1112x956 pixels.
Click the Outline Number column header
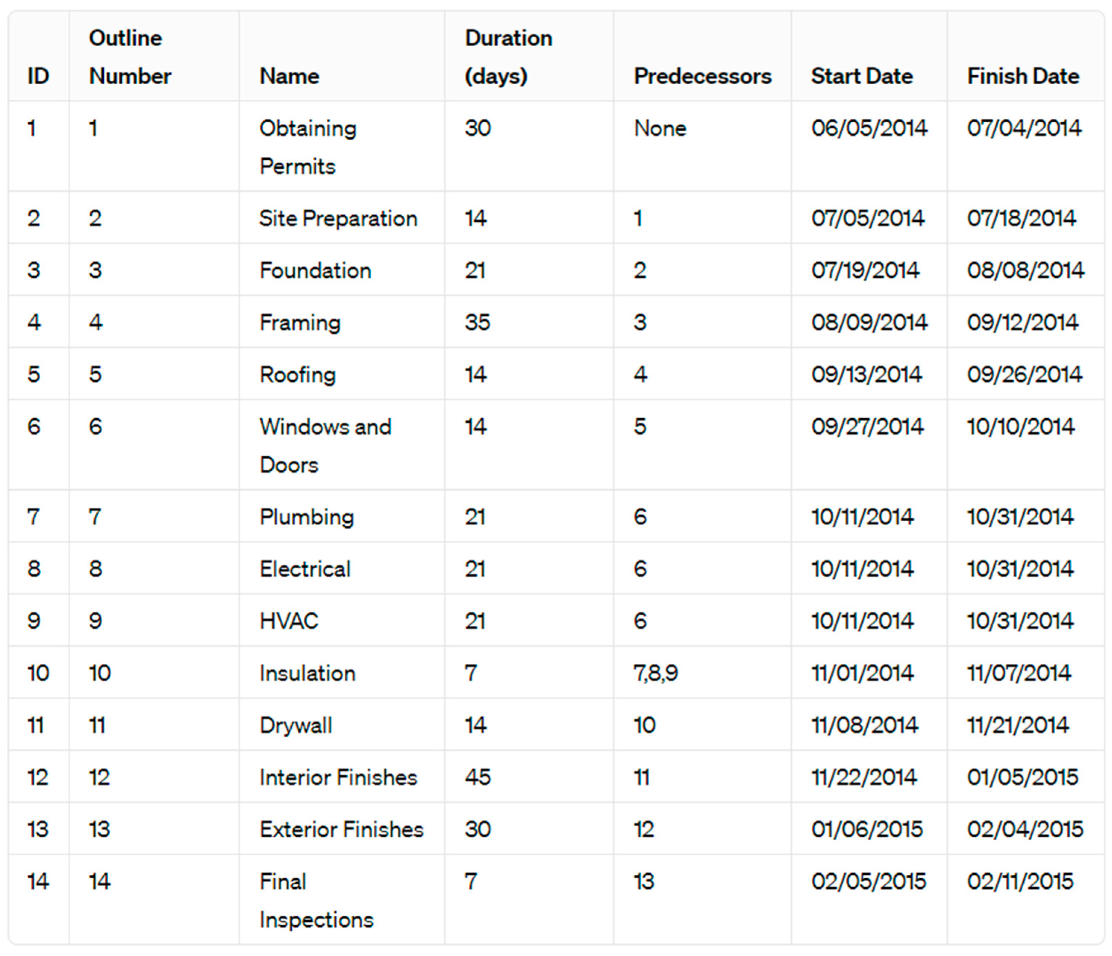tap(129, 57)
